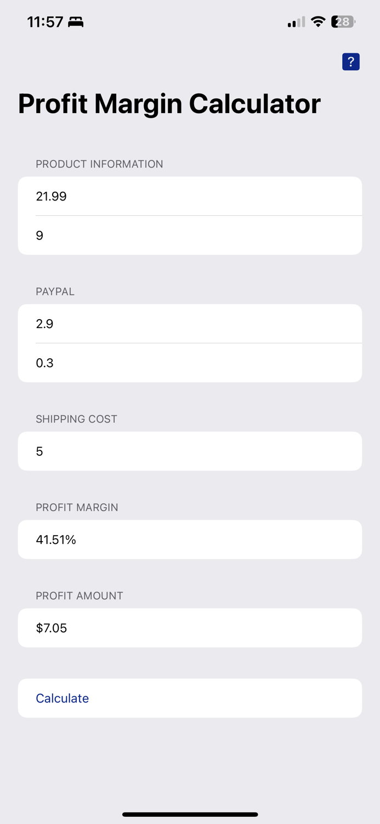Tap the battery level indicator showing 28
The width and height of the screenshot is (380, 824).
343,22
